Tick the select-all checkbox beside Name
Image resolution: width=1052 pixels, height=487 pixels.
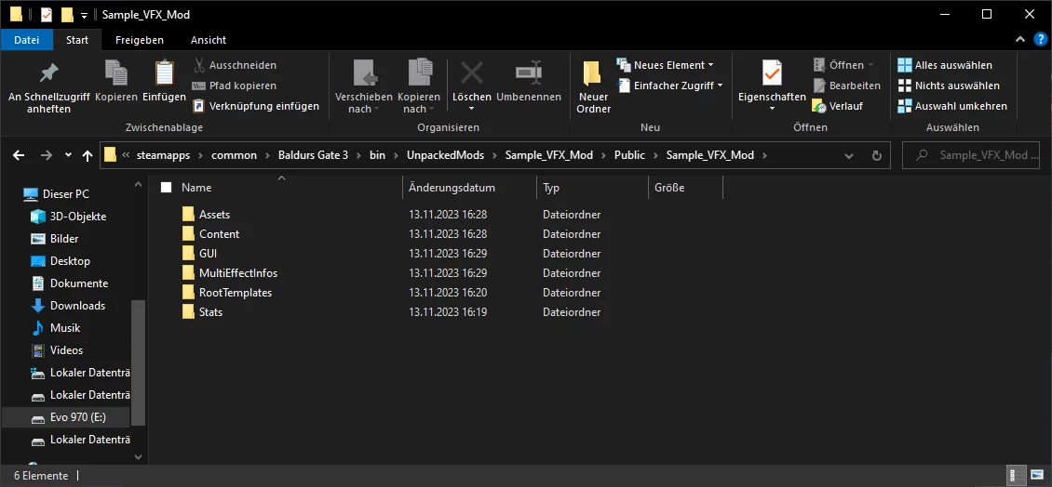(x=167, y=188)
